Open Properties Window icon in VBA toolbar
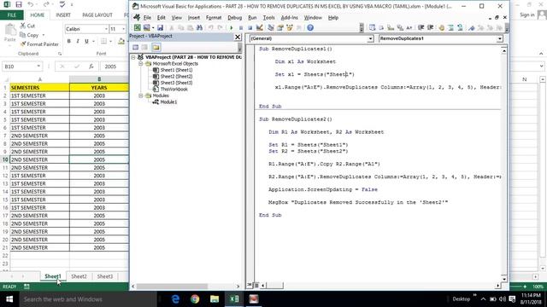Screen dimensions: 547x307 click(280, 28)
